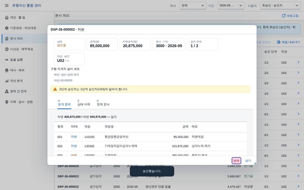Click the 닫기 close button
304x190 pixels.
tap(248, 161)
